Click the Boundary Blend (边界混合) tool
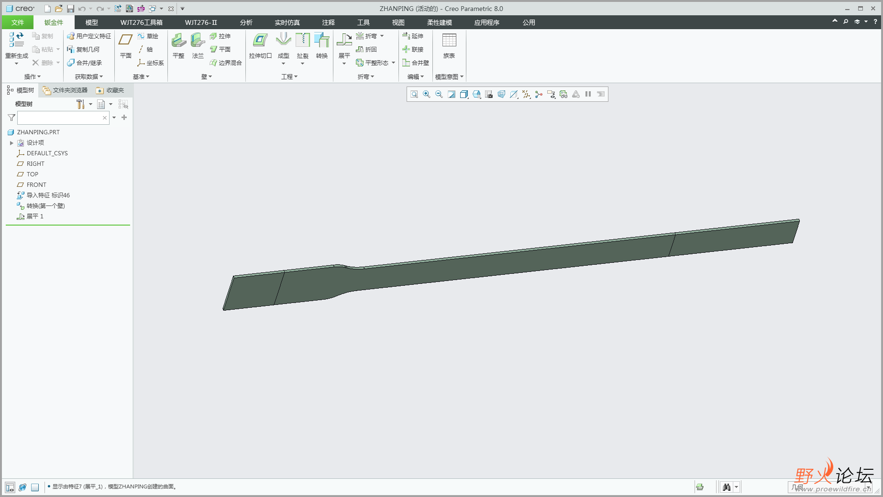 (x=226, y=63)
